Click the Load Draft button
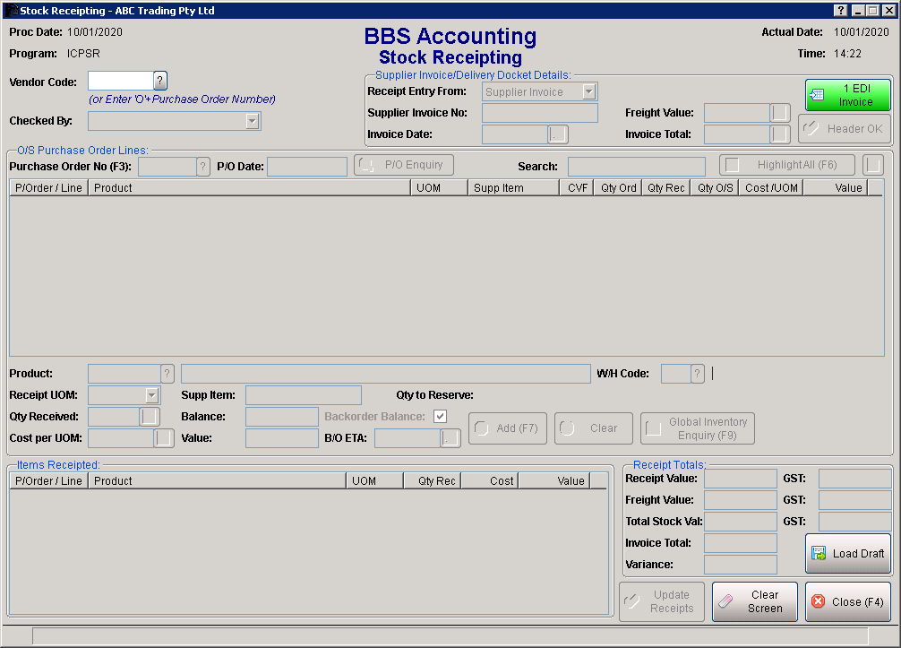The image size is (901, 648). click(847, 554)
